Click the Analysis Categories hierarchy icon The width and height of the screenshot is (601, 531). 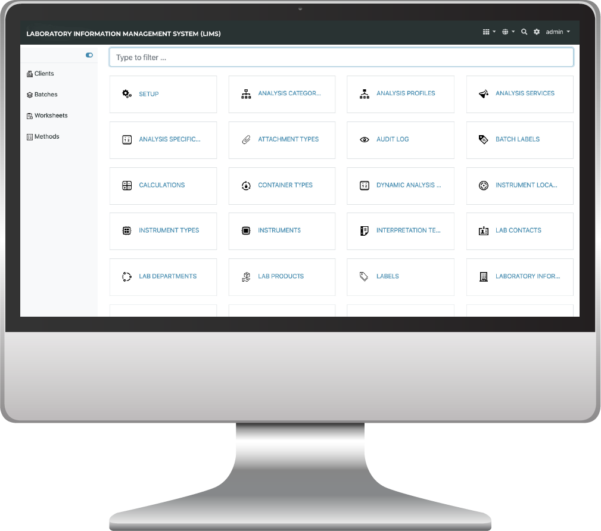[x=246, y=94]
